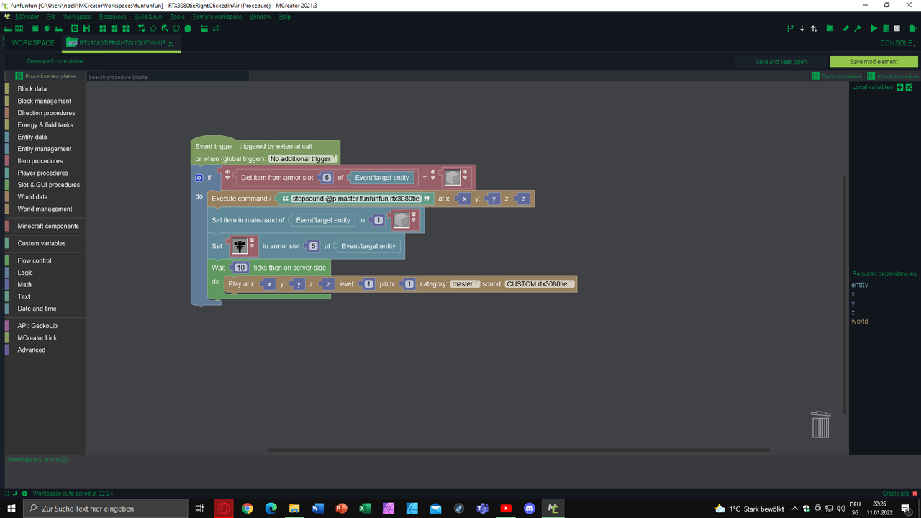This screenshot has width=921, height=518.
Task: Click the RTX tie item in Set armor slot block
Action: coord(240,246)
